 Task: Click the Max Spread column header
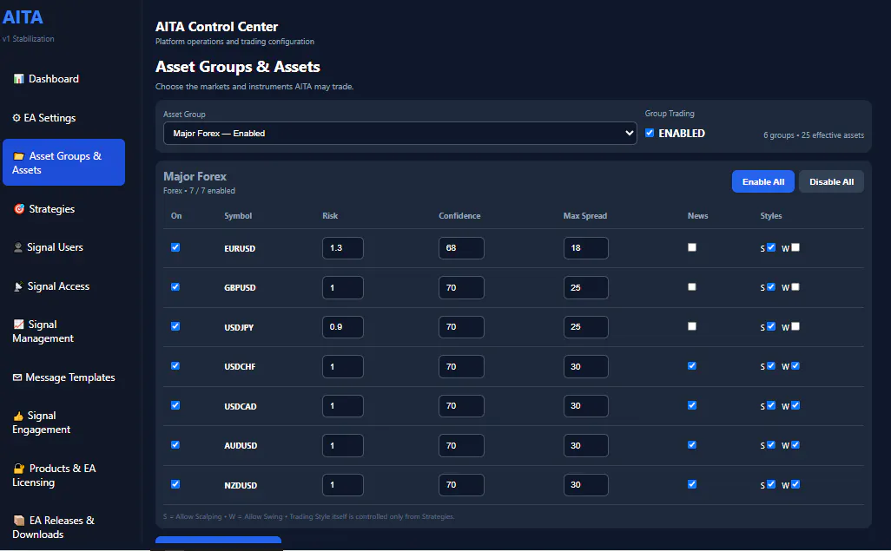584,216
